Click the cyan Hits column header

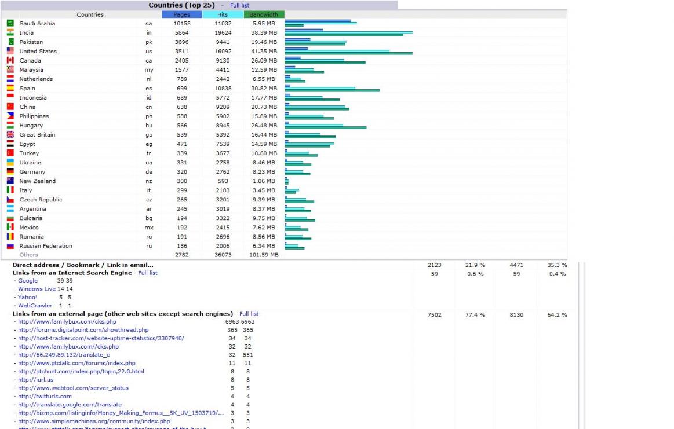click(223, 14)
